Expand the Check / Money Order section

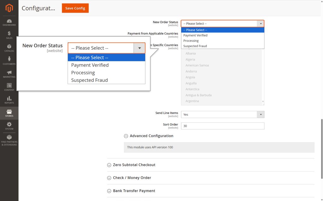132,177
